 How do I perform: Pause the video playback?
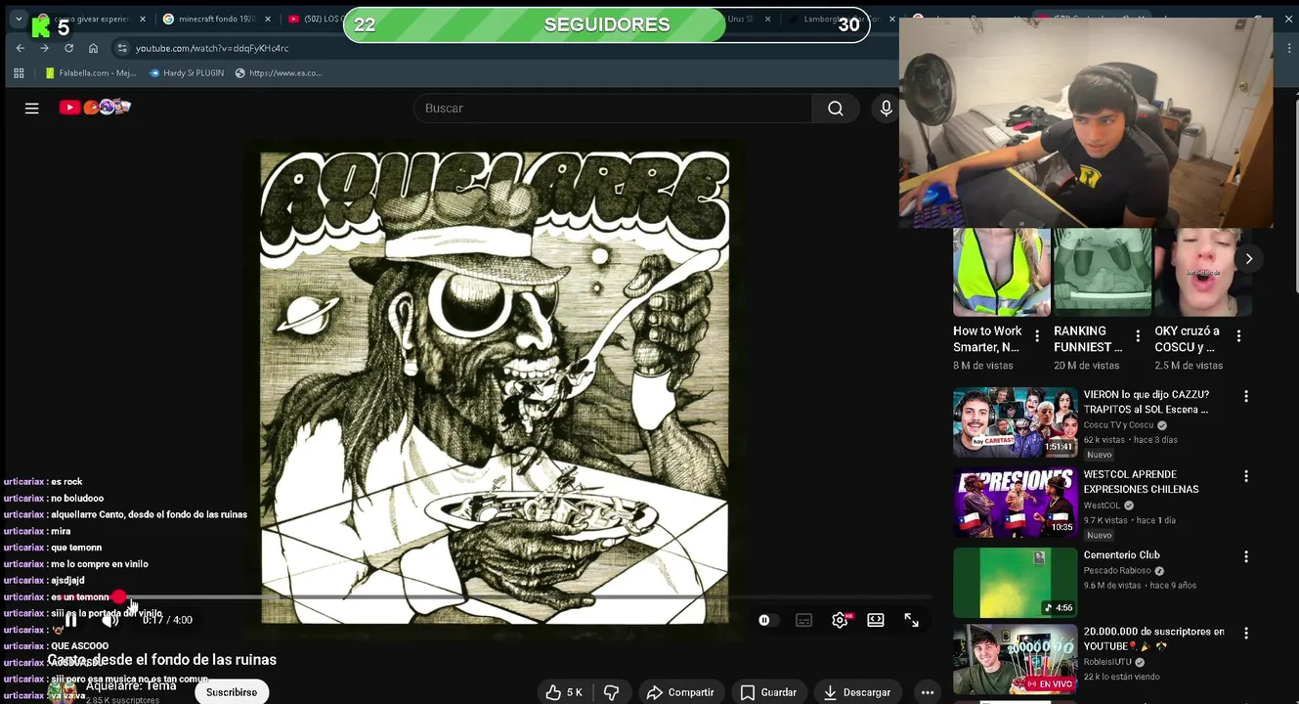point(70,620)
